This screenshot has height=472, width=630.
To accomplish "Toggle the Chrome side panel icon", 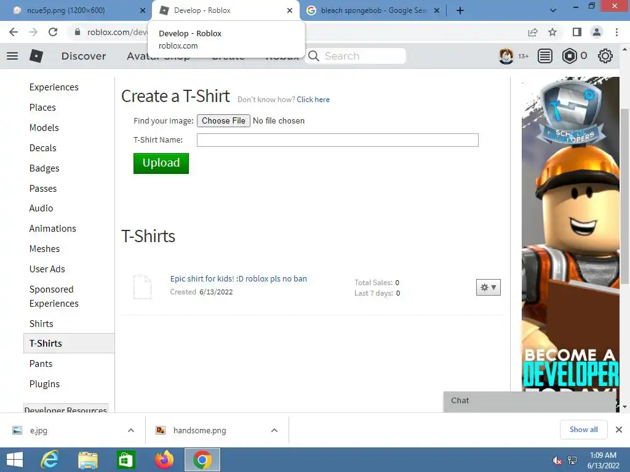I will click(577, 32).
